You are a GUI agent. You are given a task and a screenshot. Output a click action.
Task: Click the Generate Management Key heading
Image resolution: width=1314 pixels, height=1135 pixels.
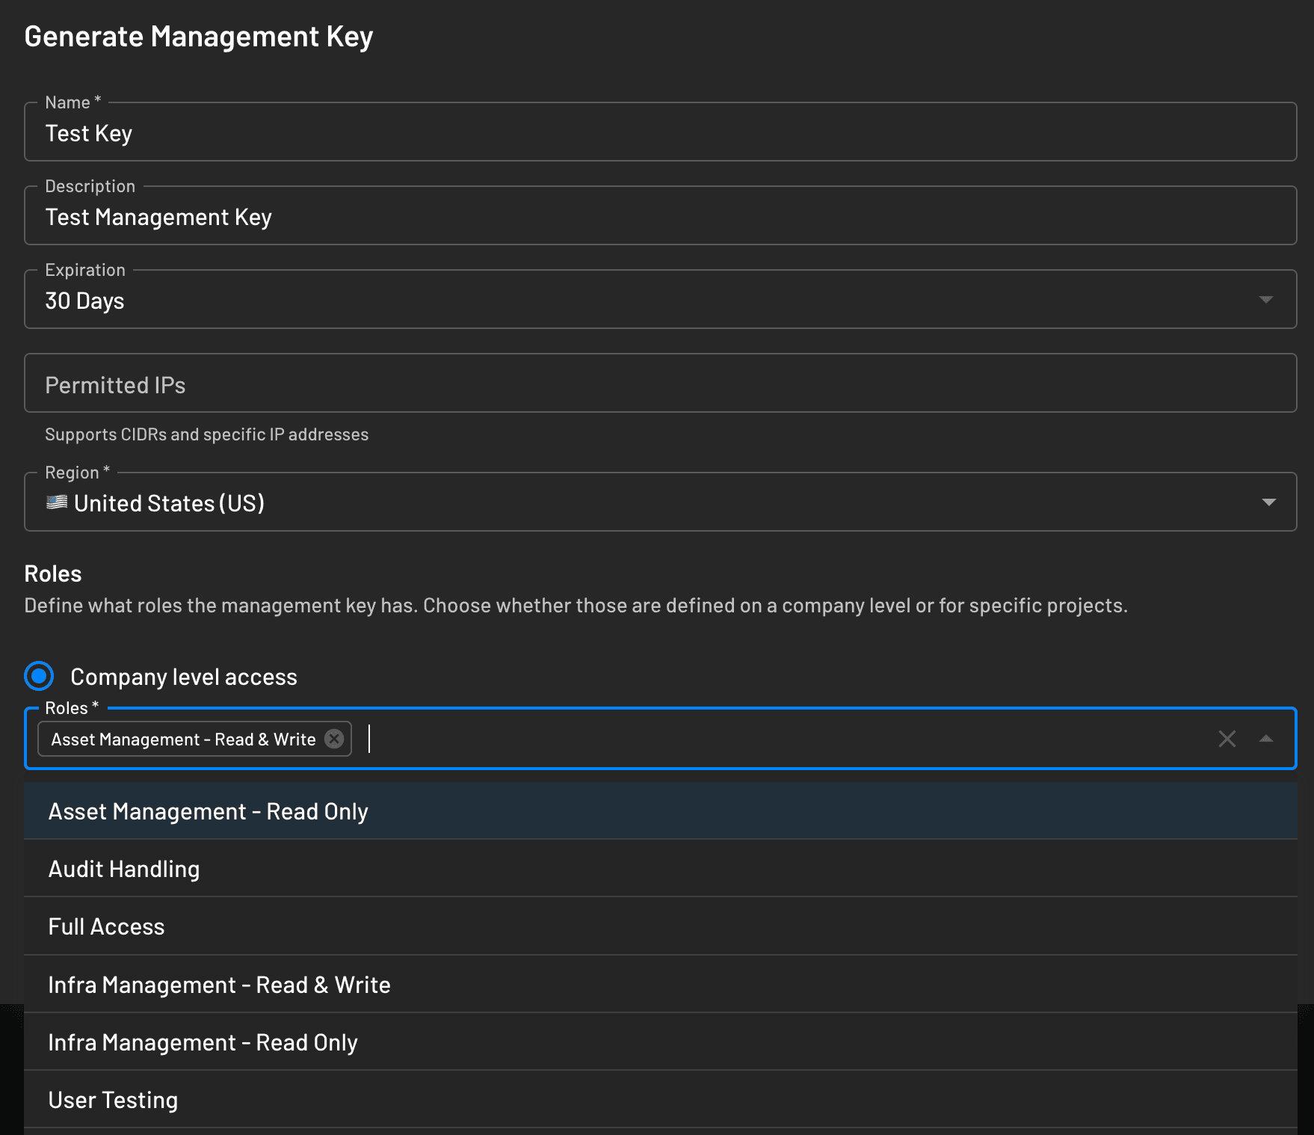(199, 35)
